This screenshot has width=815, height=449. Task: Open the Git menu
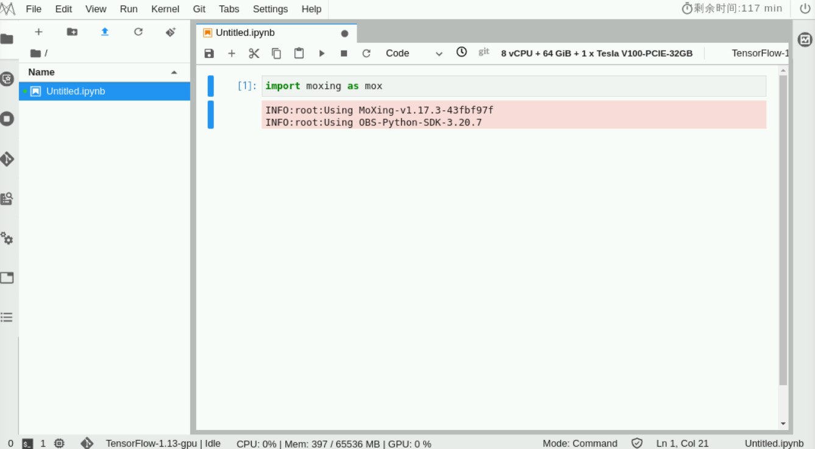pyautogui.click(x=199, y=9)
